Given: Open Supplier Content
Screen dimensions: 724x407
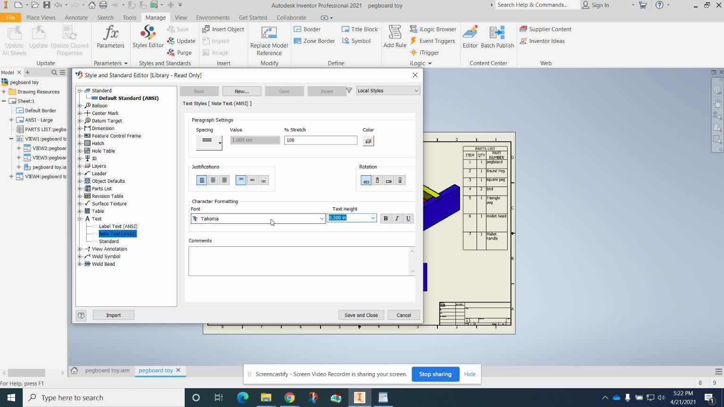Looking at the screenshot, I should click(x=545, y=29).
